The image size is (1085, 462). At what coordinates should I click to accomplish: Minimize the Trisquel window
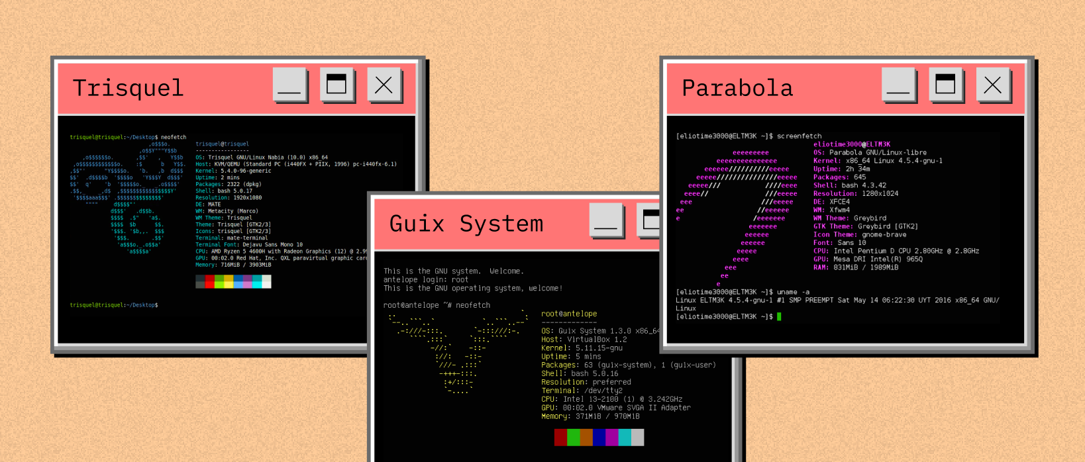pyautogui.click(x=289, y=85)
